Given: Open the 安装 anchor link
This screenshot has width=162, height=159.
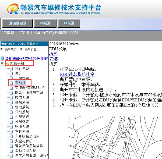Looking at the screenshot, I should (x=53, y=59).
